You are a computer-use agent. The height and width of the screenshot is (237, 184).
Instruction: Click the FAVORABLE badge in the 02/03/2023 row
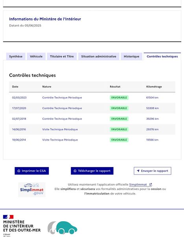(x=119, y=98)
